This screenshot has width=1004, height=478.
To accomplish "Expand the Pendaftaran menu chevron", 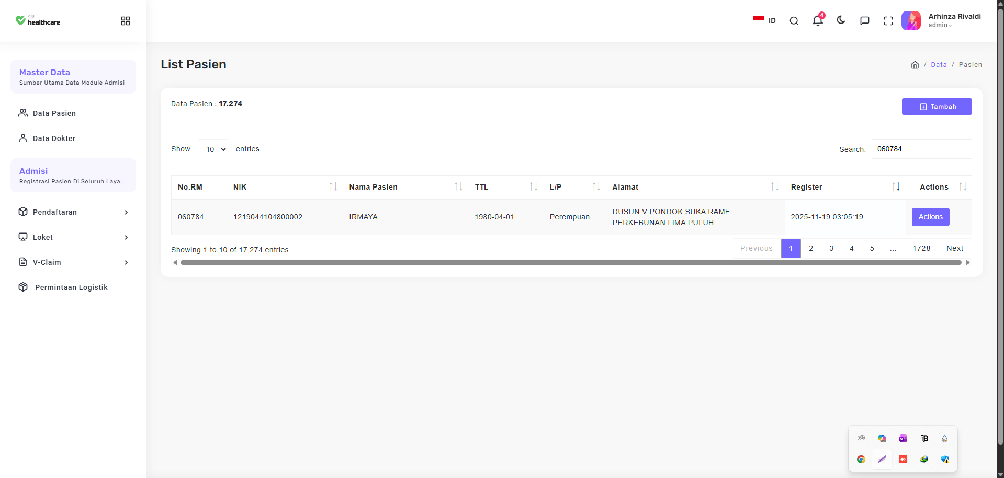I will click(x=126, y=212).
